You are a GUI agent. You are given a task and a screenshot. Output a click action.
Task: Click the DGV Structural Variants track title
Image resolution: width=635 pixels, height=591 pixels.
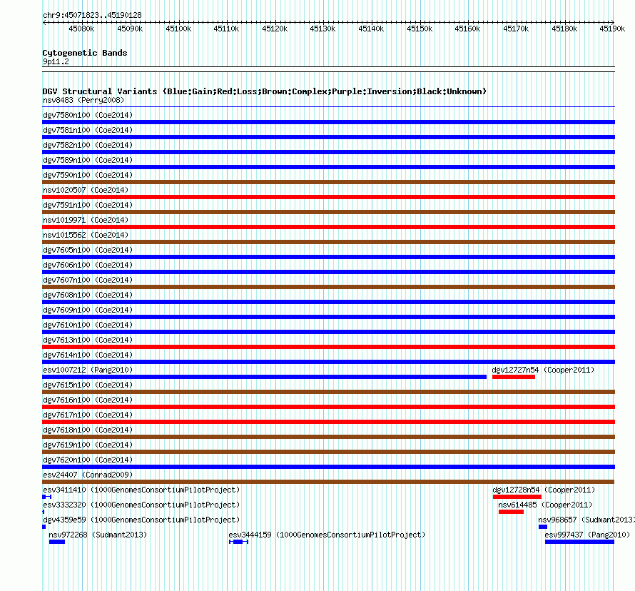tap(265, 91)
